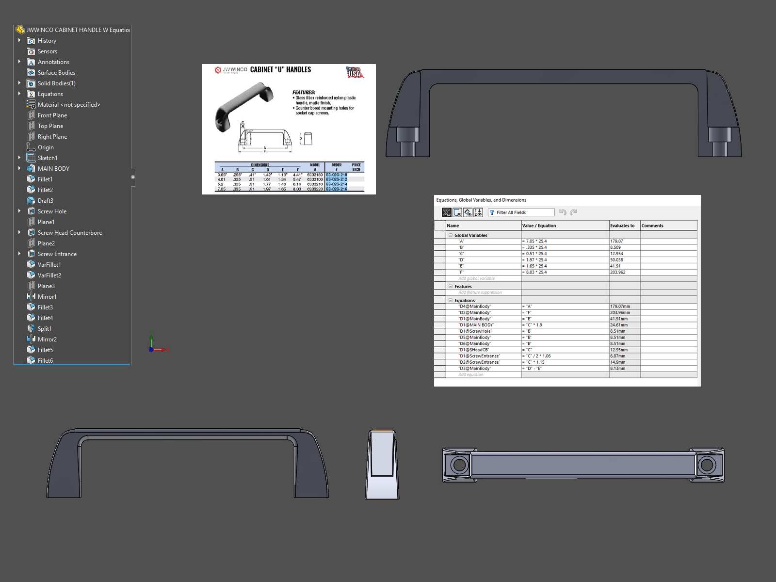Click the Material not specified icon
776x582 pixels.
coord(31,105)
